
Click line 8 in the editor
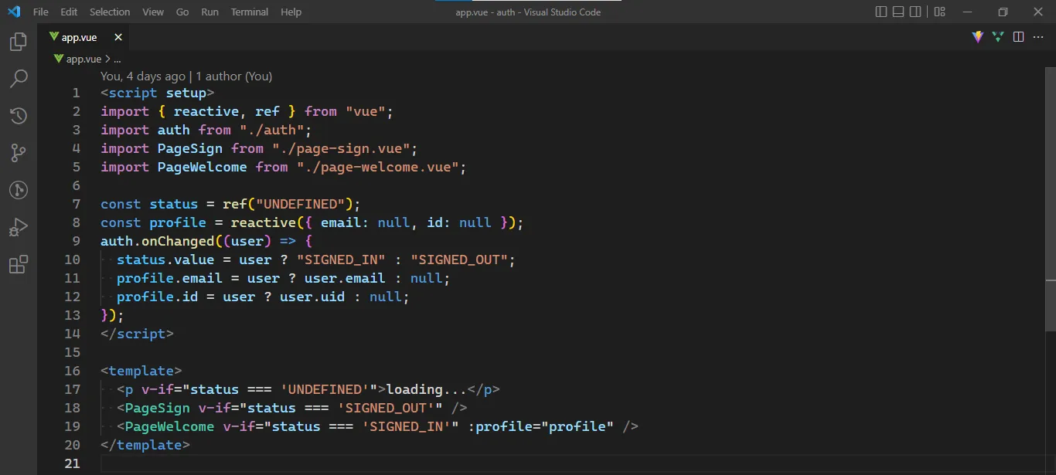(x=309, y=222)
